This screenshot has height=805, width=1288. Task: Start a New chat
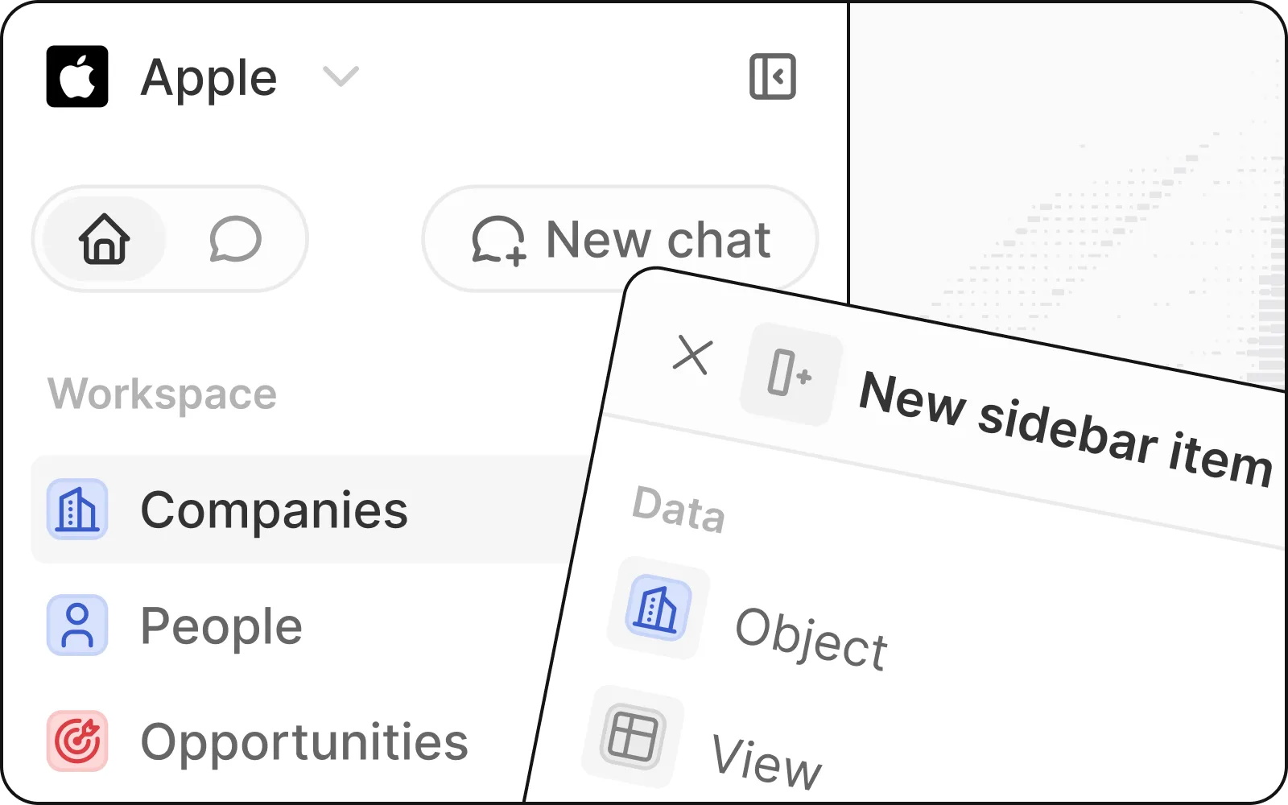pos(620,239)
